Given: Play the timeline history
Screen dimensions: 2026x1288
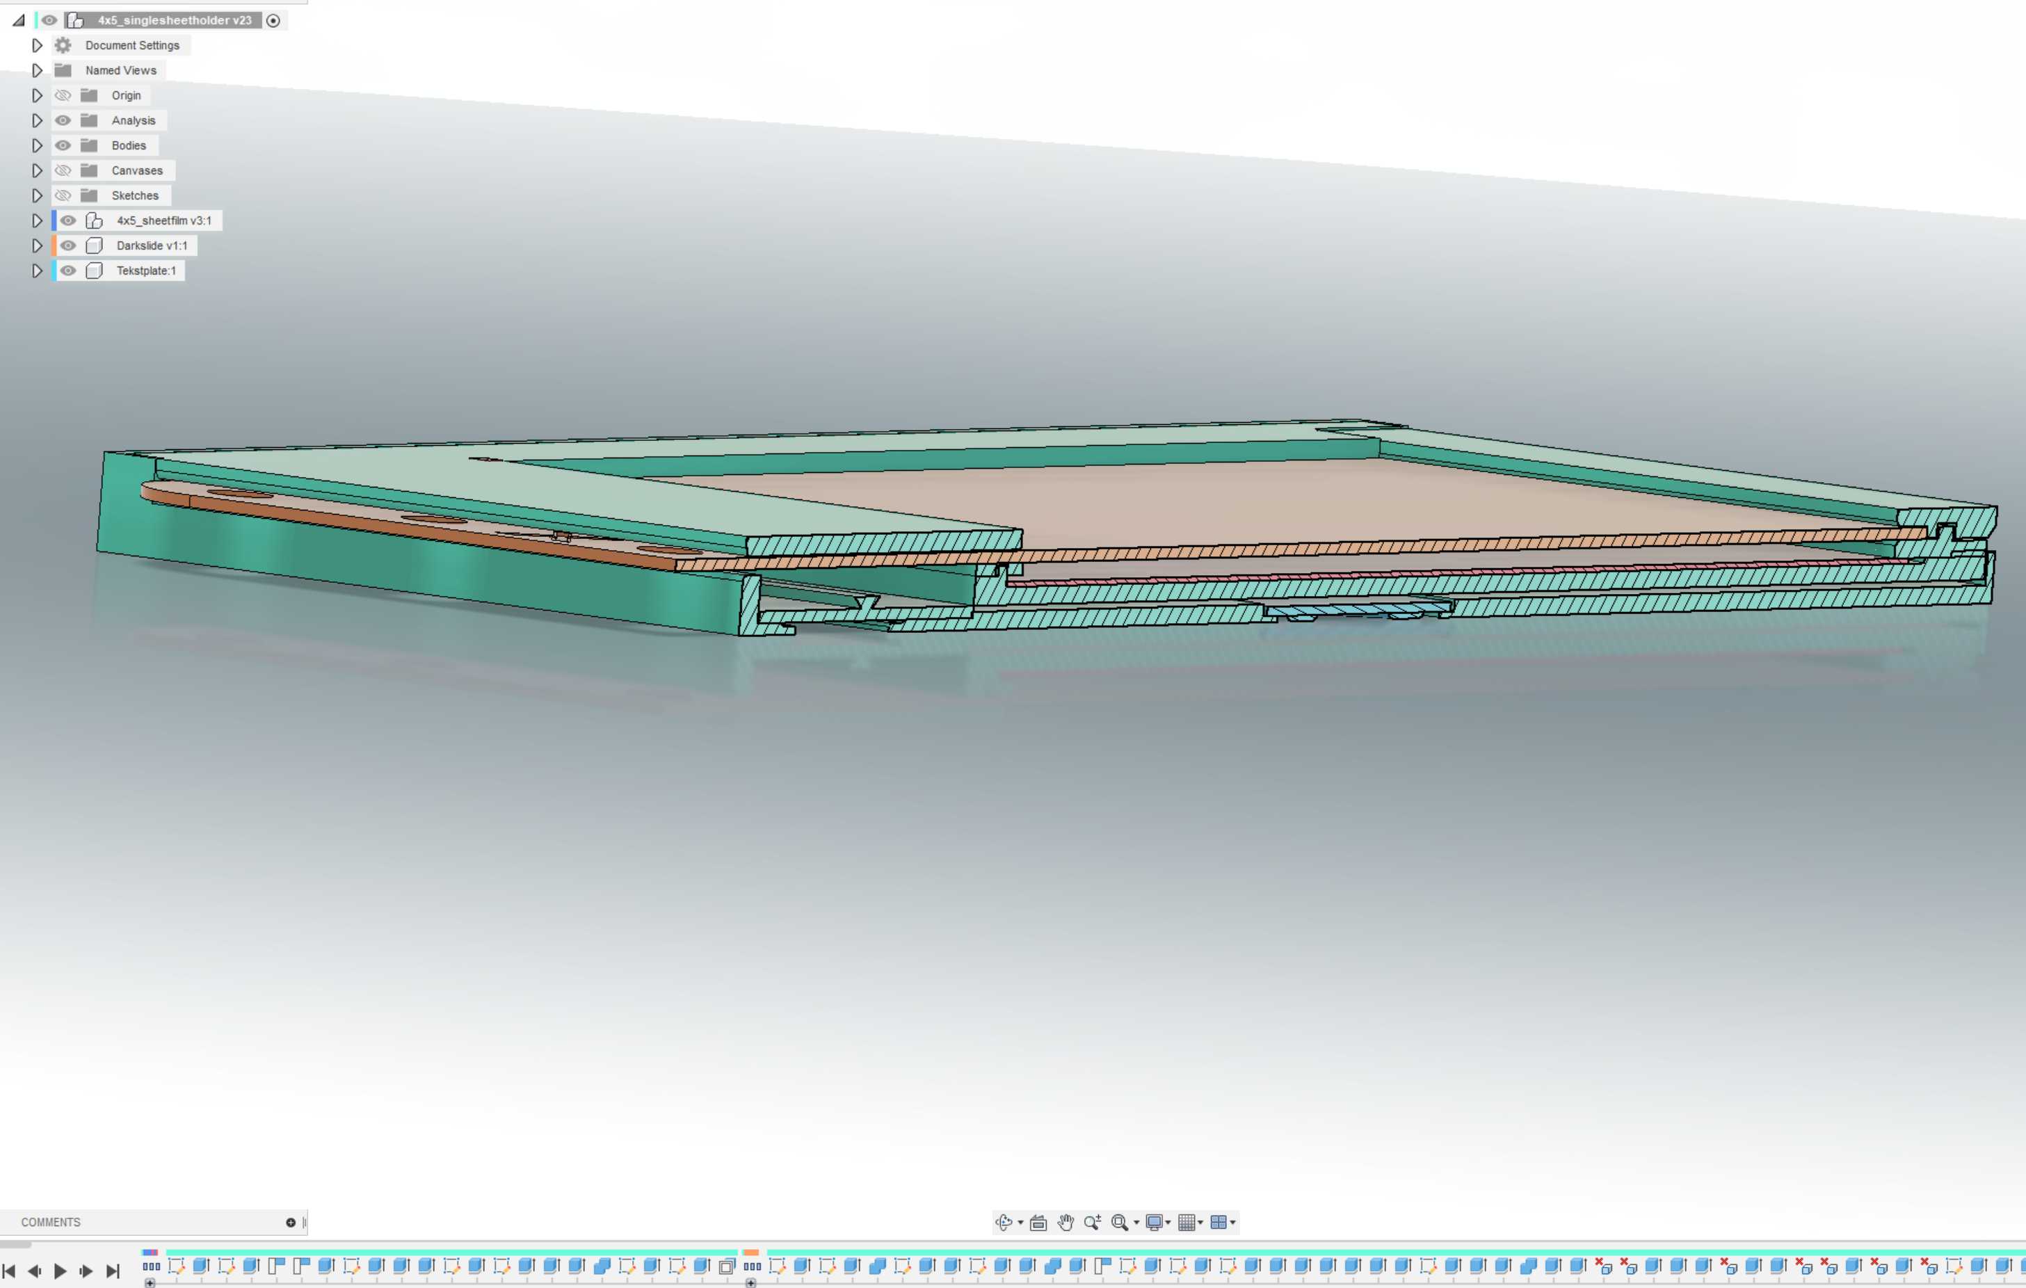Looking at the screenshot, I should click(x=61, y=1271).
